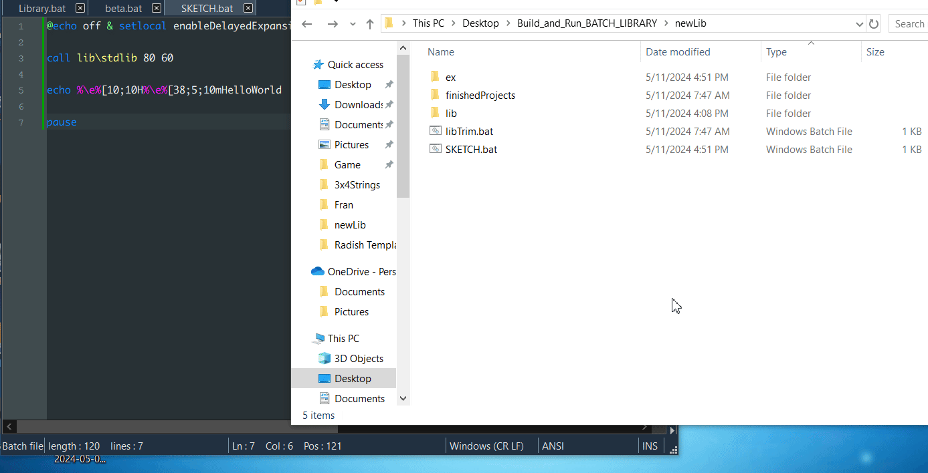Image resolution: width=928 pixels, height=473 pixels.
Task: Click 'This PC' in address breadcrumb
Action: point(428,23)
